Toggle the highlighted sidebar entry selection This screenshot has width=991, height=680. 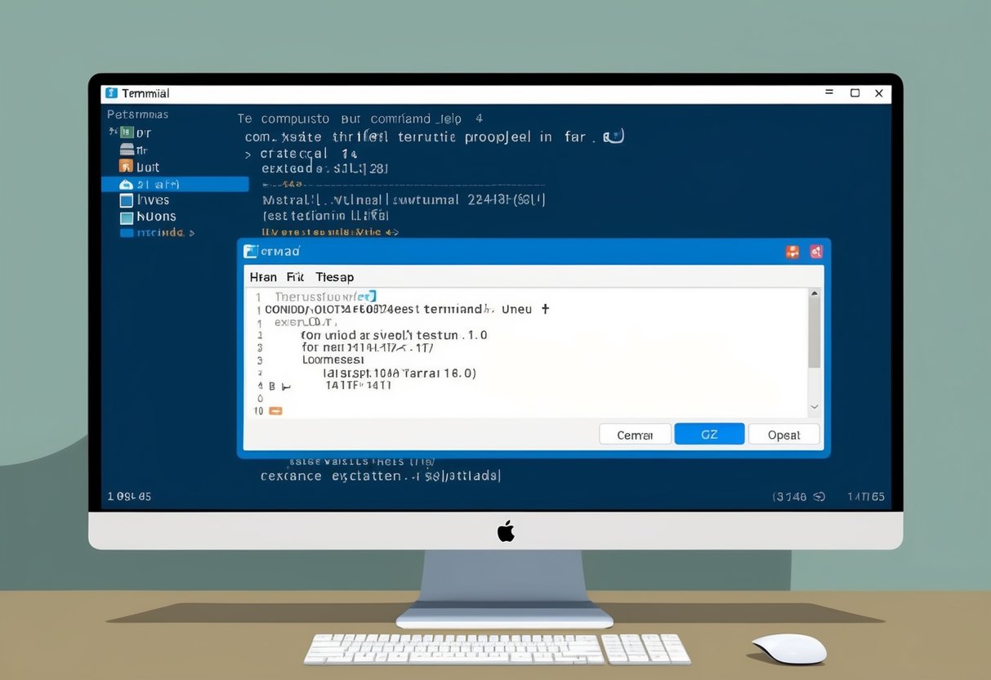point(176,184)
